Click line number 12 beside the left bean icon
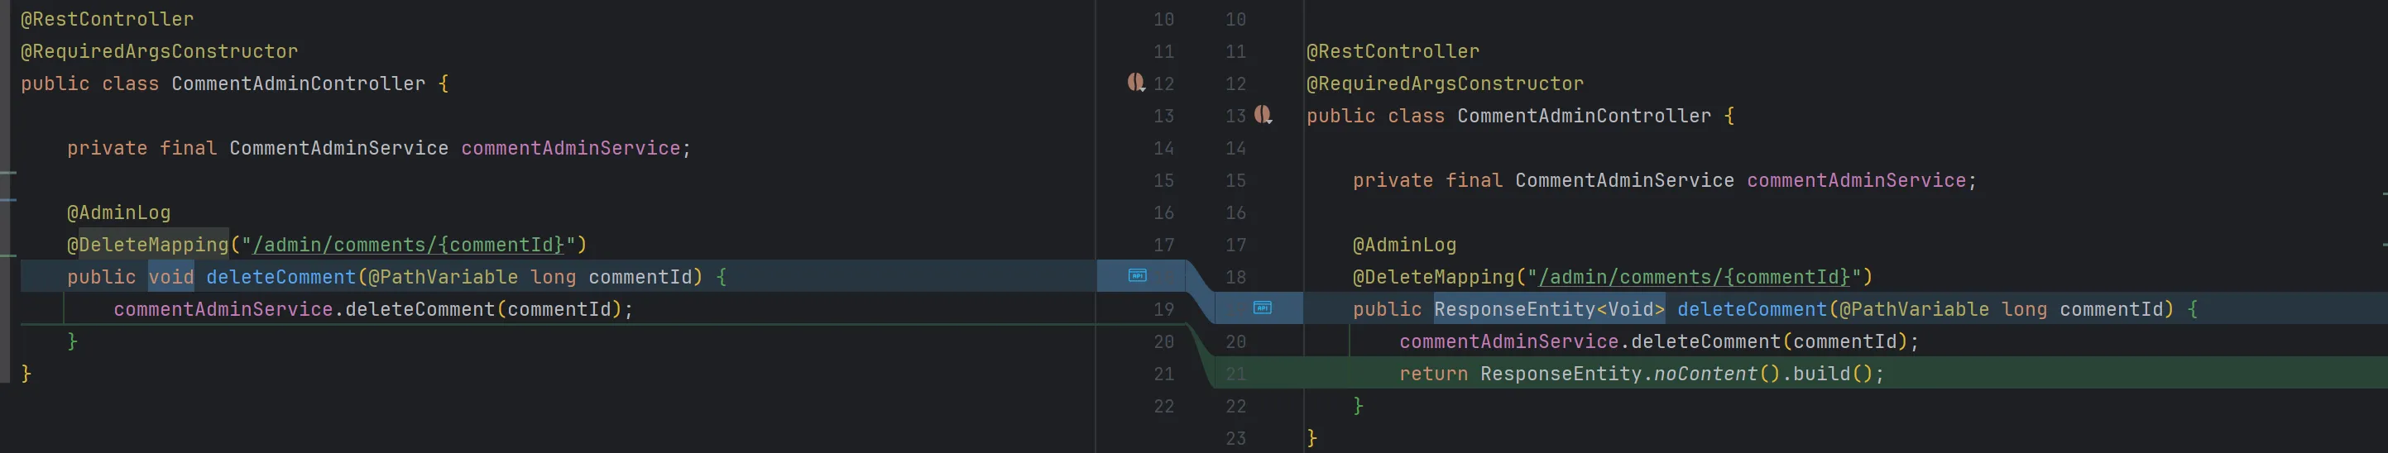The image size is (2388, 453). pyautogui.click(x=1163, y=83)
